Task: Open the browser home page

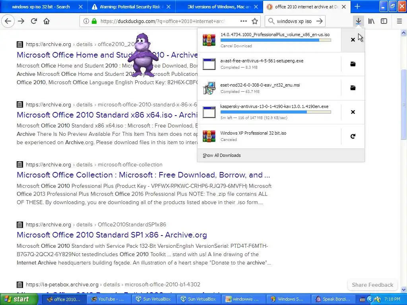Action: pyautogui.click(x=47, y=21)
